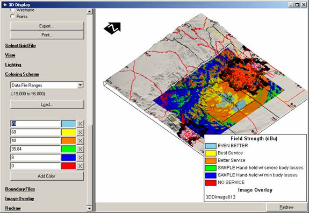Click the Add Color button

[47, 176]
